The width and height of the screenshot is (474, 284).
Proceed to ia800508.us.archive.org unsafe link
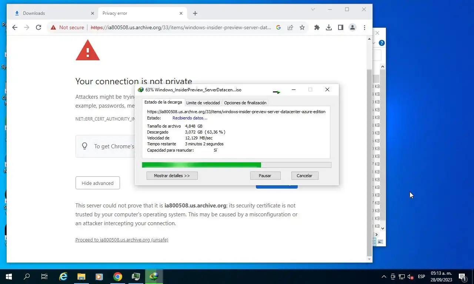tap(122, 240)
